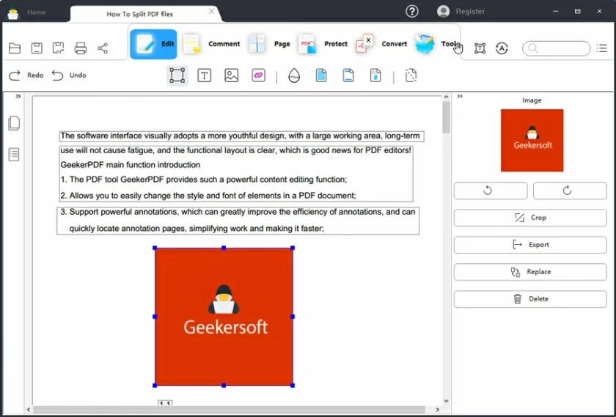This screenshot has width=616, height=417.
Task: Open the page thumbnails panel icon
Action: tap(14, 123)
